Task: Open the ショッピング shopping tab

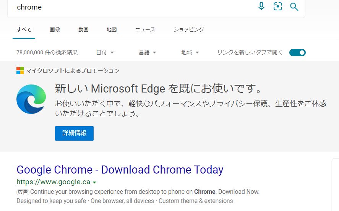Action: (x=189, y=29)
